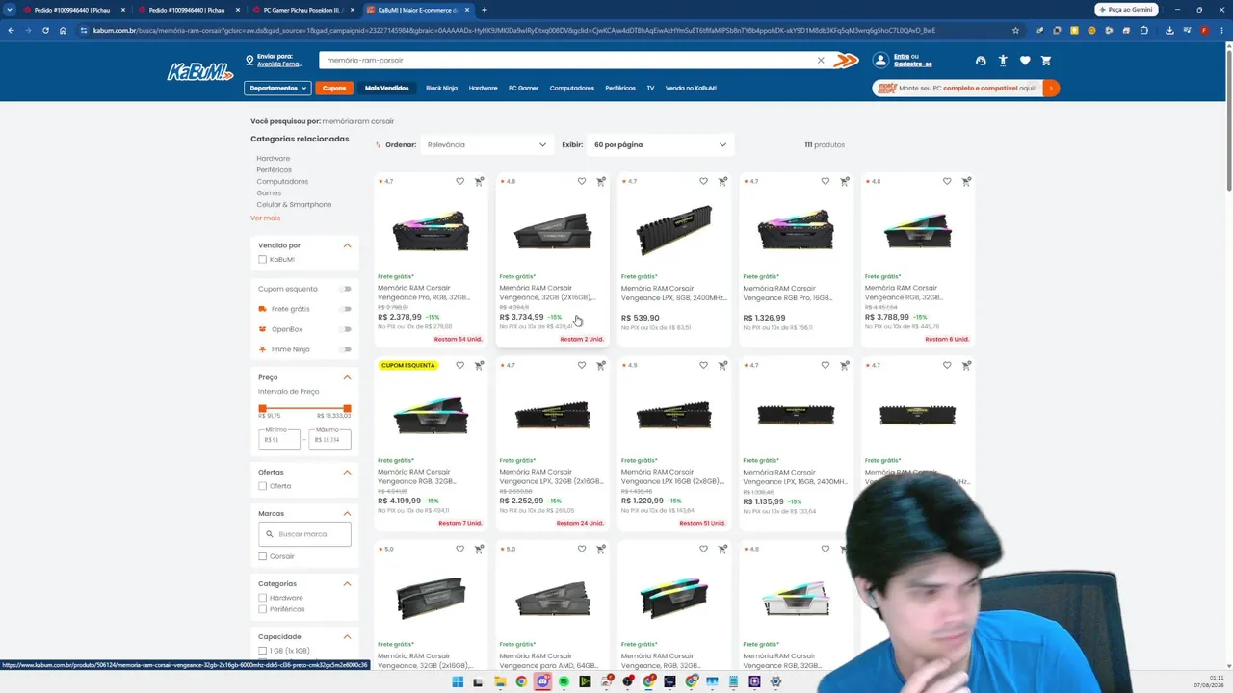
Task: Open Discord from the taskbar
Action: click(x=542, y=681)
